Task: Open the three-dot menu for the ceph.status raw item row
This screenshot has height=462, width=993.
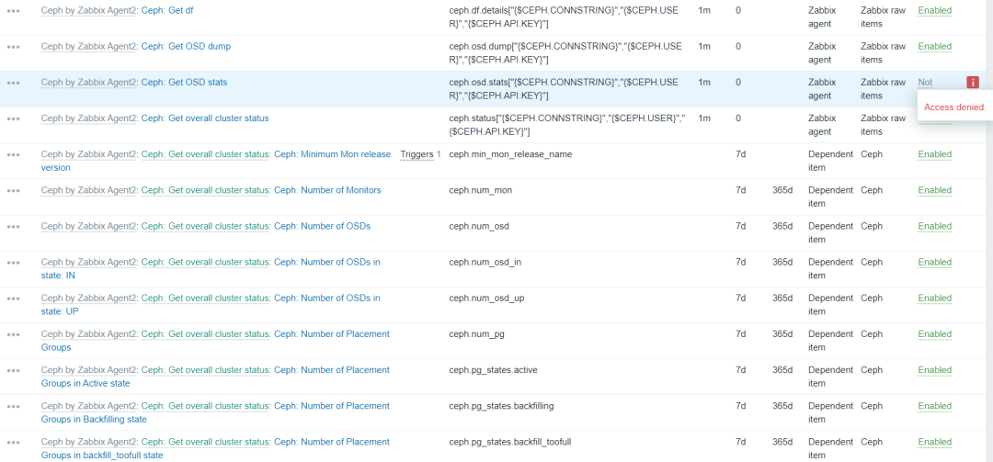Action: [13, 119]
